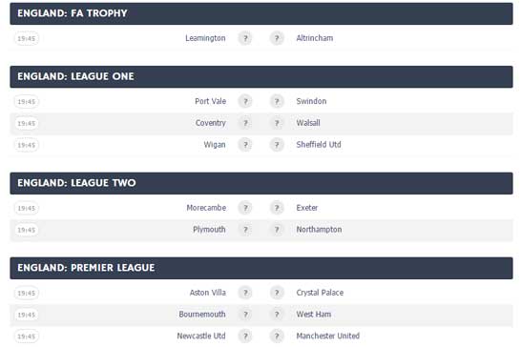
Task: Click Leamington's home score question mark badge
Action: point(245,38)
